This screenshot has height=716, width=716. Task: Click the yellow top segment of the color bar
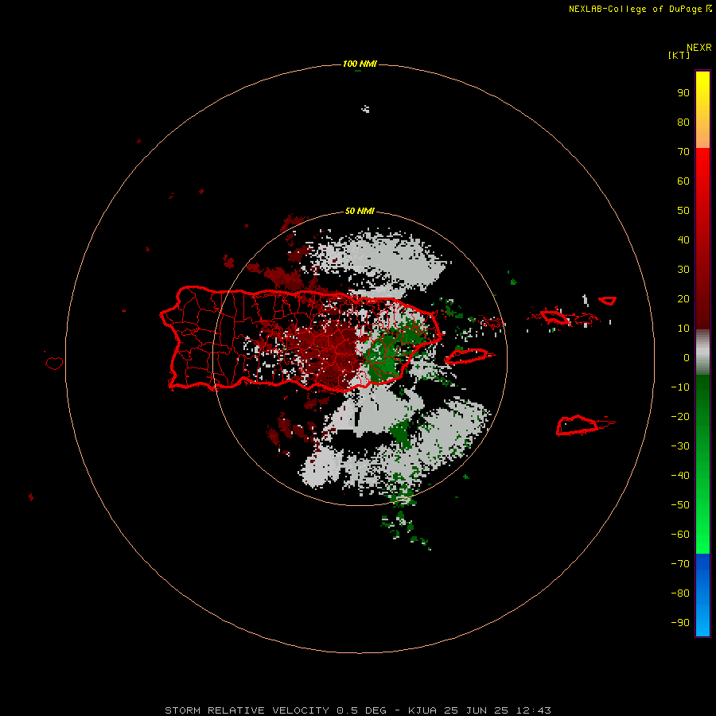click(702, 110)
